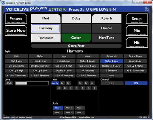
Task: Pick the G key button
Action: click(83, 88)
